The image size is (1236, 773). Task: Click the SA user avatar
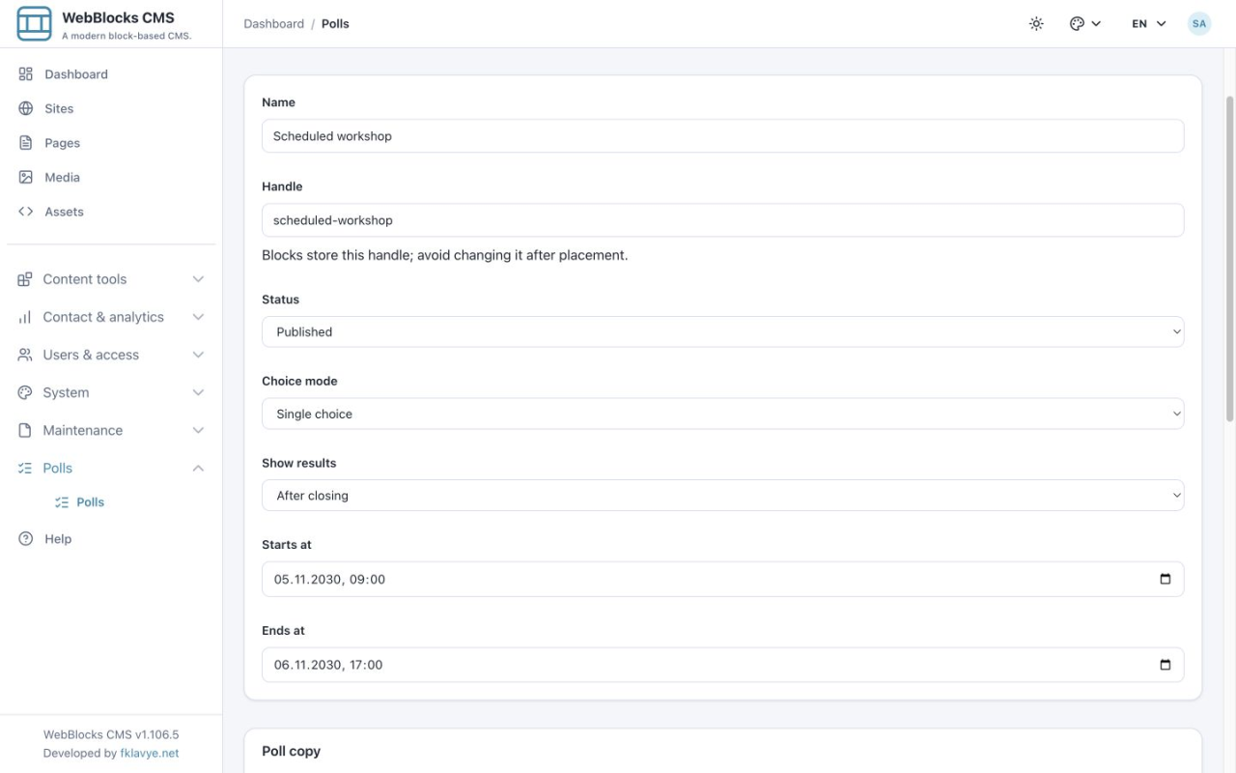[1199, 24]
